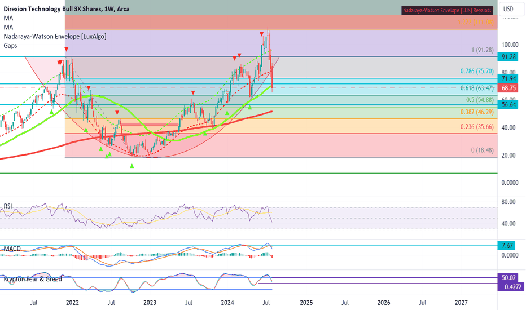526x310 pixels.
Task: Click the 1 (91.28) Fibonacci label
Action: click(483, 50)
